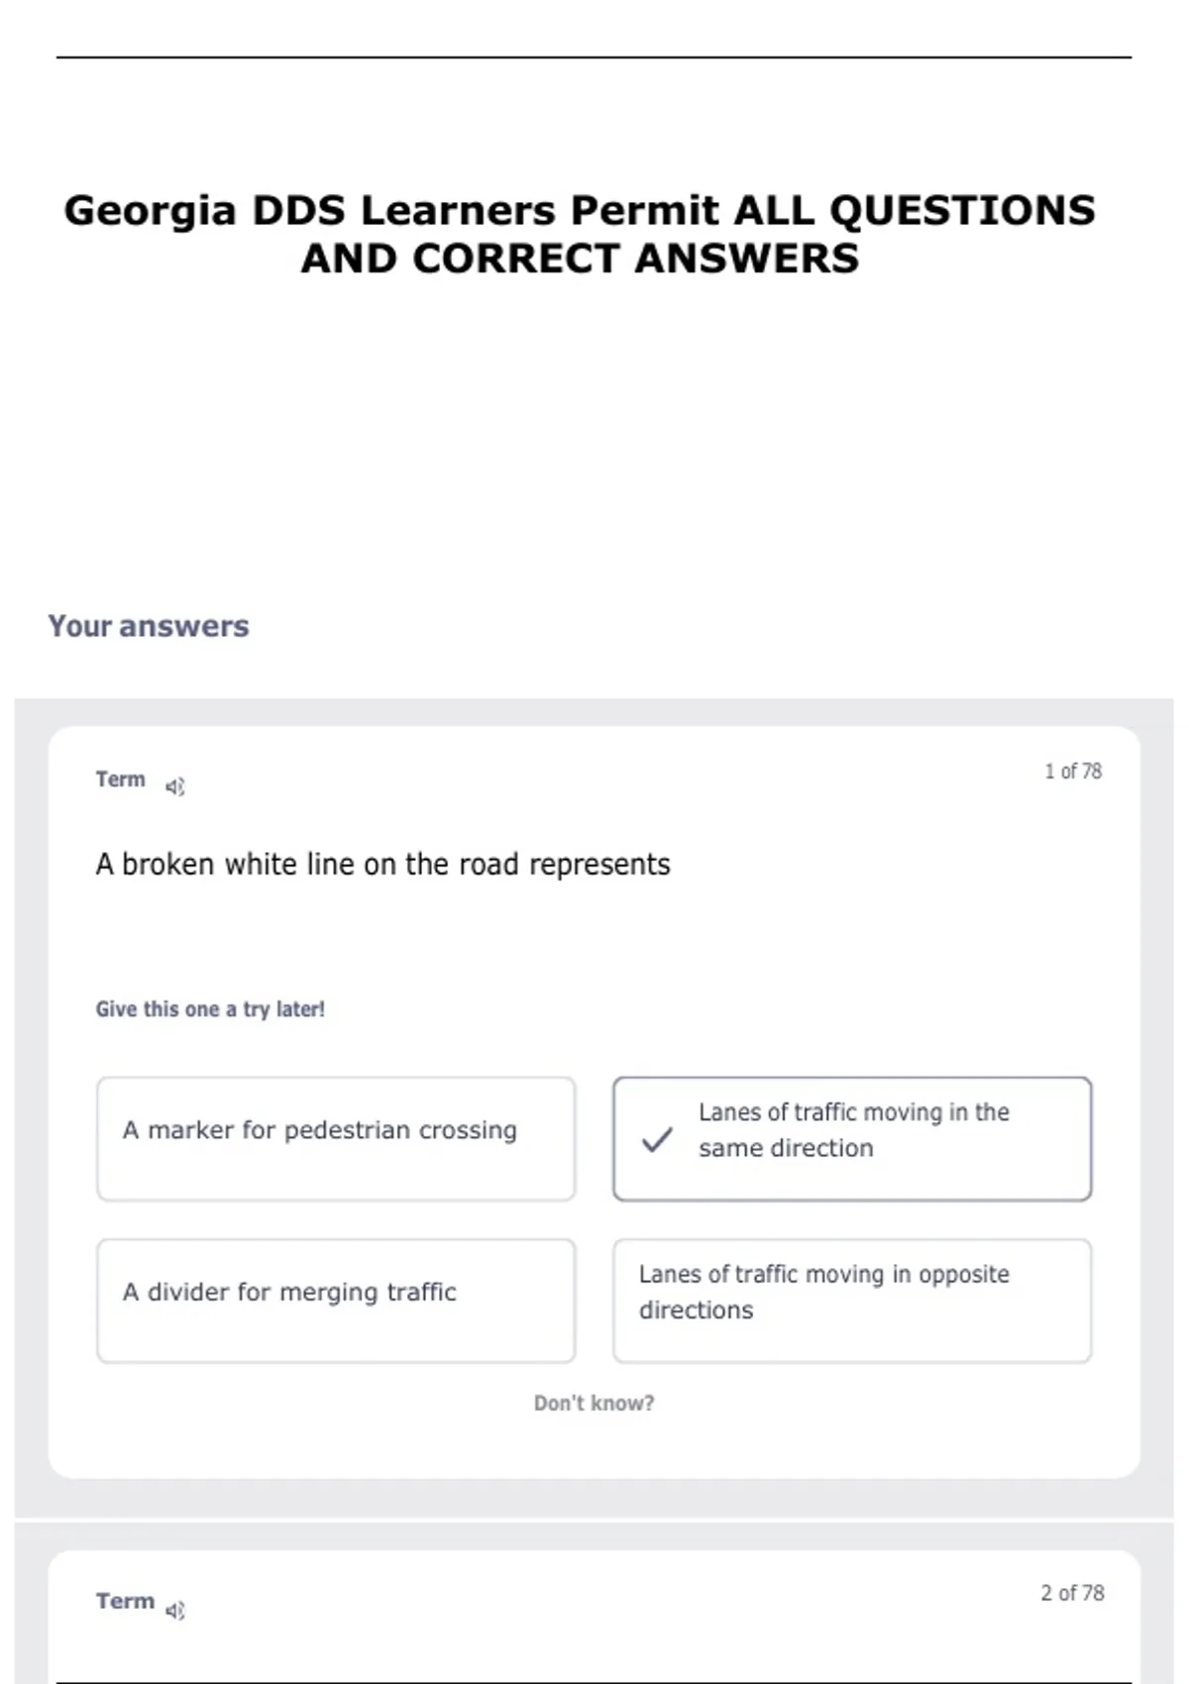Screen dimensions: 1189x1684
Task: Click the 'Your answers' heading
Action: (x=149, y=626)
